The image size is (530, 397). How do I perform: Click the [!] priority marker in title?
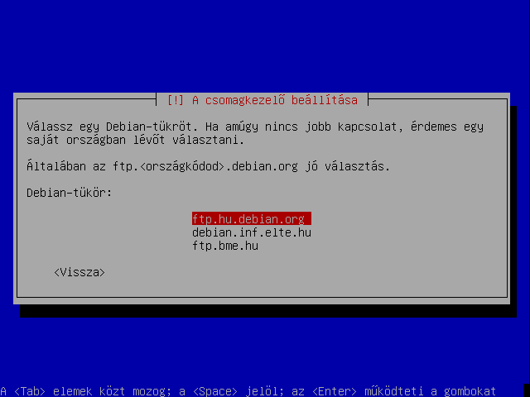pos(176,100)
